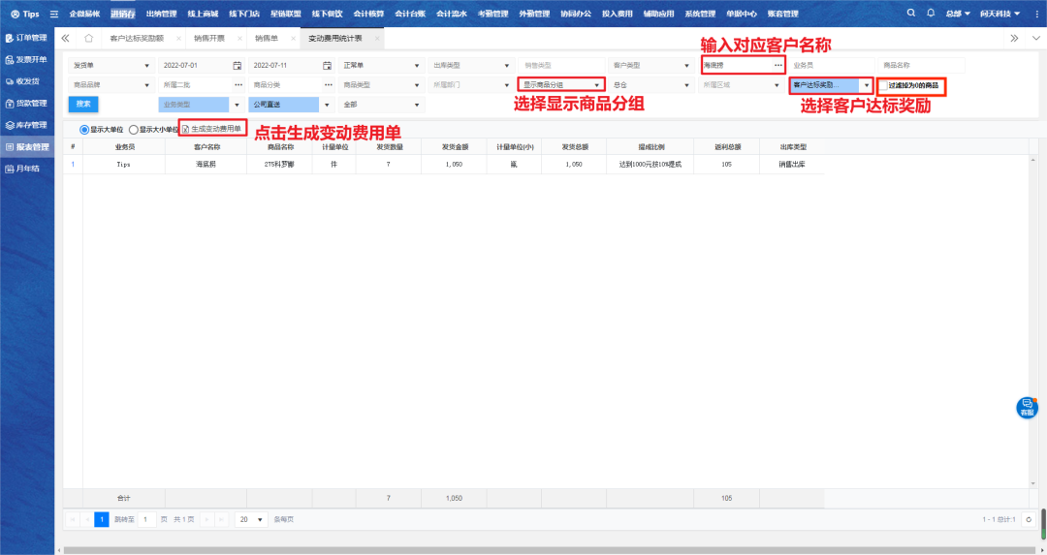
Task: Click the hamburger menu icon beside Tips
Action: (x=53, y=15)
